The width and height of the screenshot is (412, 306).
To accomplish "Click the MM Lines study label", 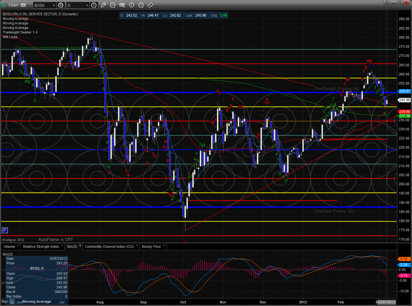I will click(10, 37).
